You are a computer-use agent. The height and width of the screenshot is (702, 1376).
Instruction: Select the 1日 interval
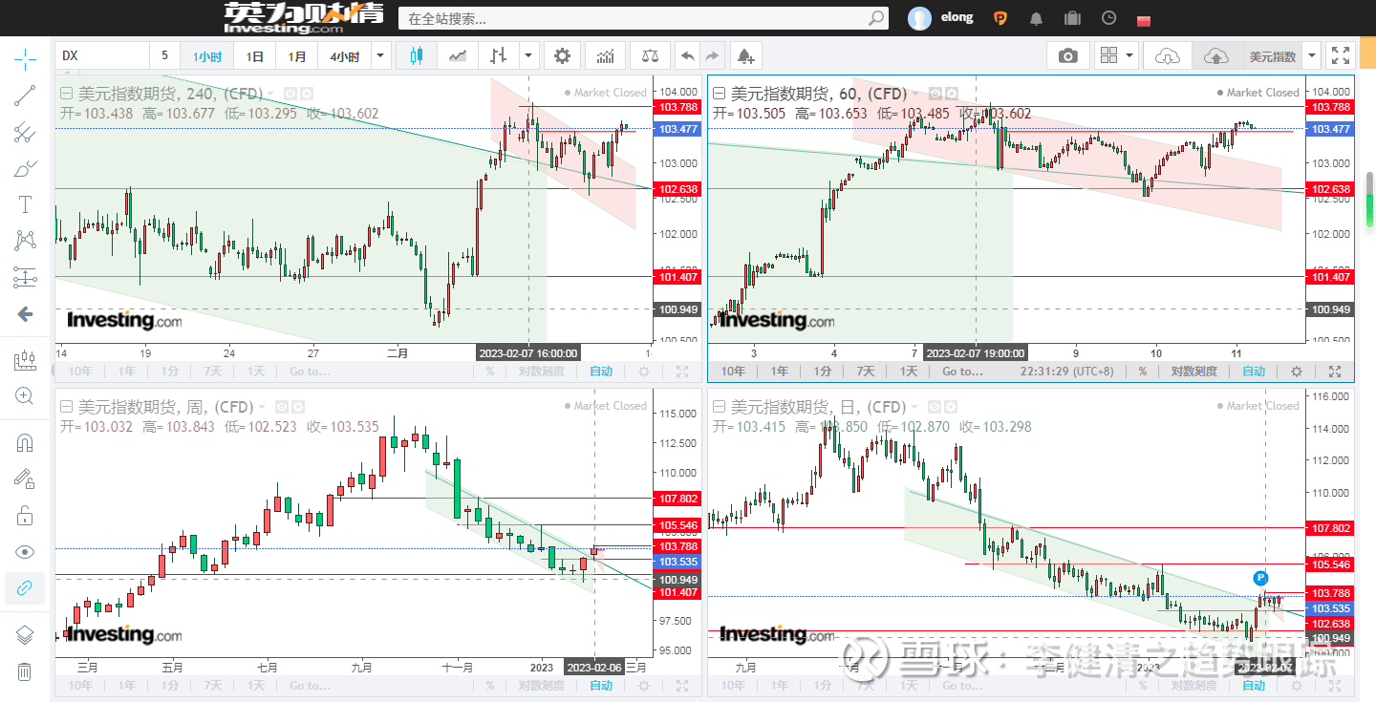click(255, 56)
